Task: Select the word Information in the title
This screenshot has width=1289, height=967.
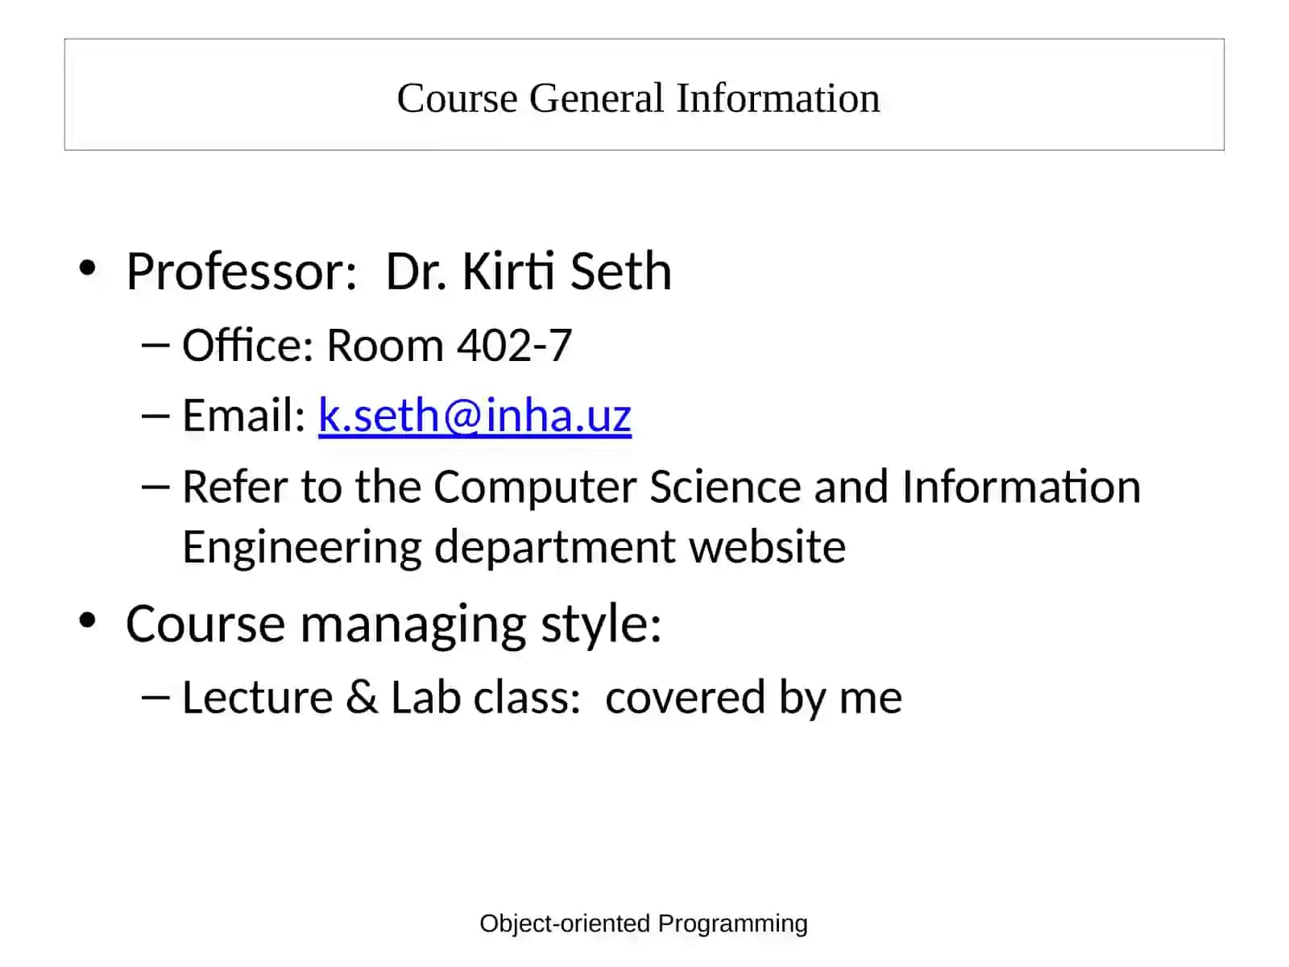Action: click(x=778, y=98)
